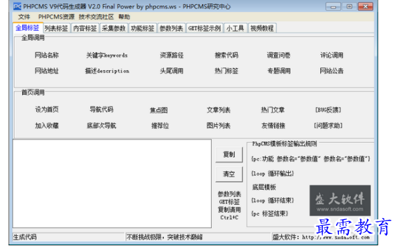
Task: Click the 焦点图 tag
Action: (159, 110)
